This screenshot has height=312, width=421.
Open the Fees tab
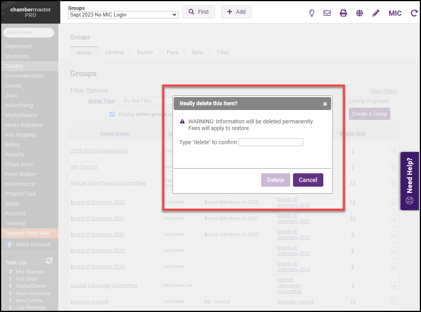[x=172, y=52]
